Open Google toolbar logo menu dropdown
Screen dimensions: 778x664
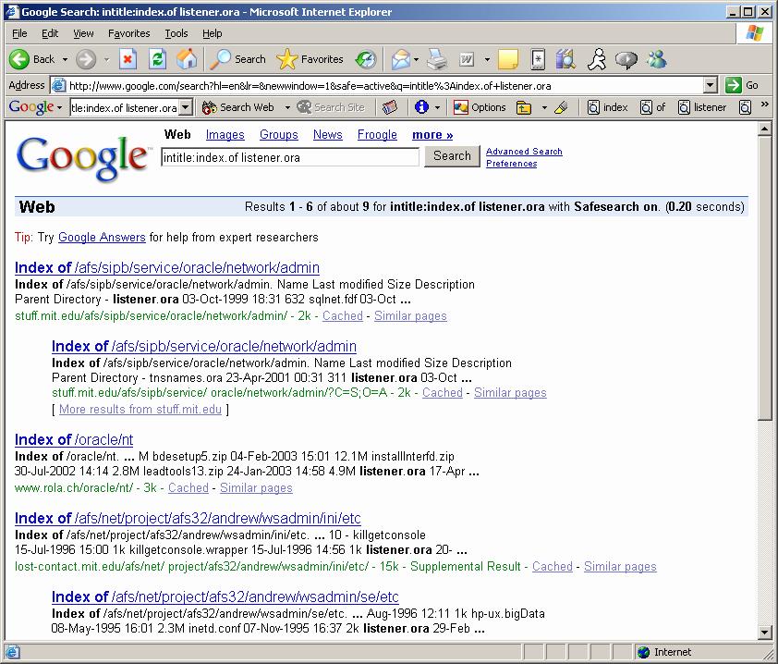tap(59, 107)
